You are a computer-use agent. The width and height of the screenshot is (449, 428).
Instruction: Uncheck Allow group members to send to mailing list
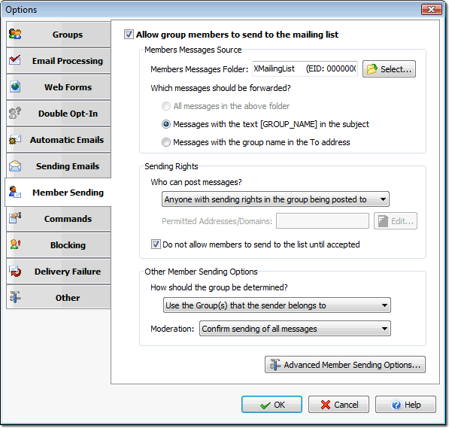tap(129, 34)
